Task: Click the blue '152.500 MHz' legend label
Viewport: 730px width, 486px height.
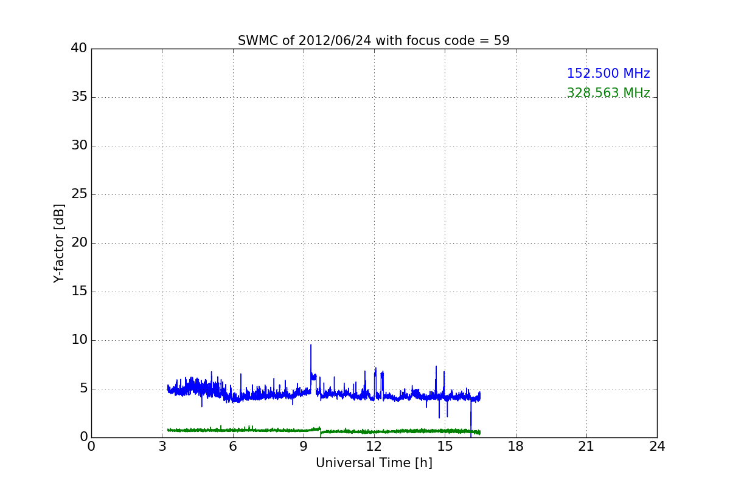Action: (x=608, y=74)
